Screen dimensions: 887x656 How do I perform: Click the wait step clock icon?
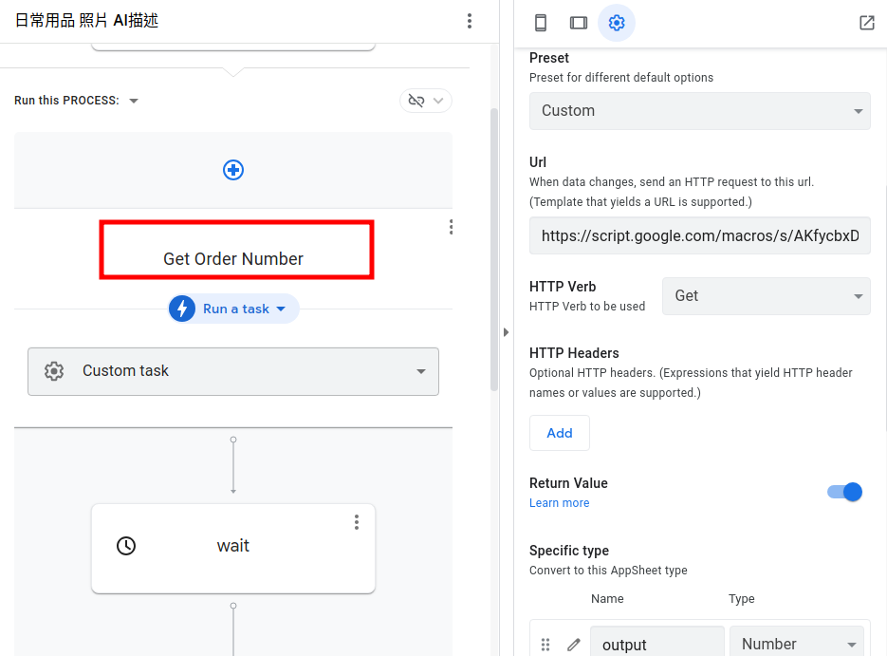click(x=126, y=546)
